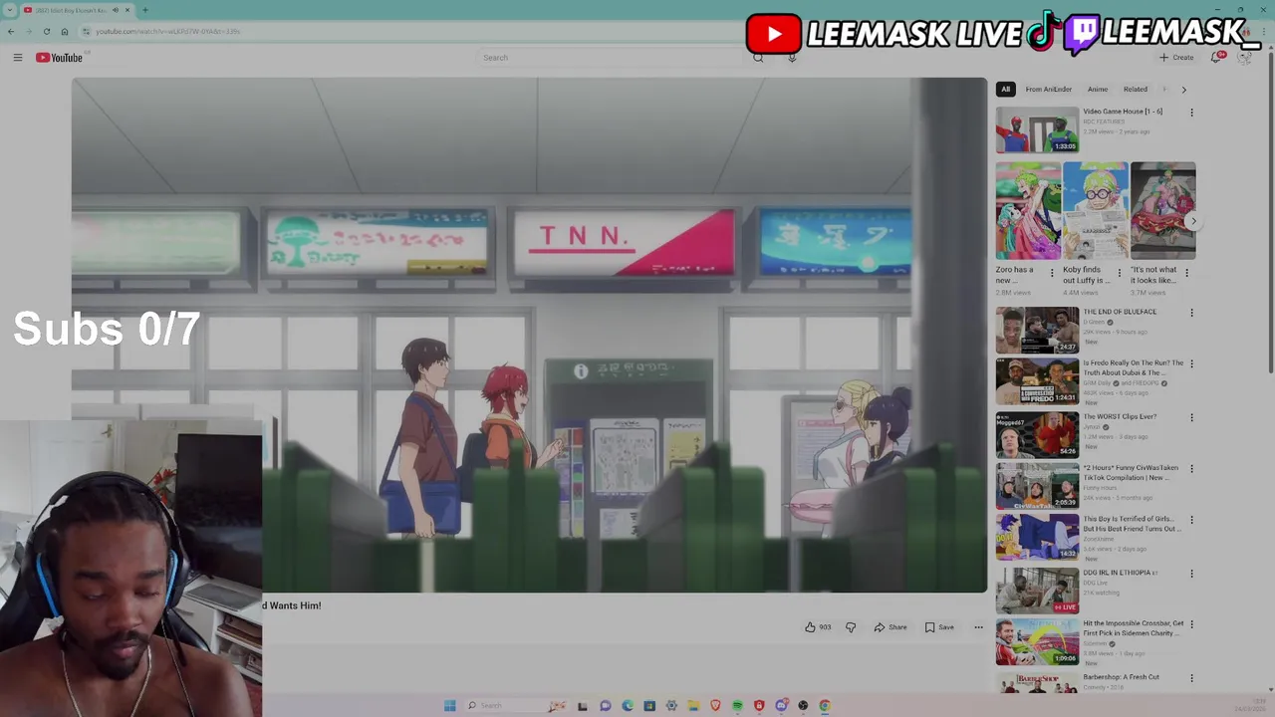Open the notifications bell
The image size is (1275, 717).
(x=1216, y=58)
